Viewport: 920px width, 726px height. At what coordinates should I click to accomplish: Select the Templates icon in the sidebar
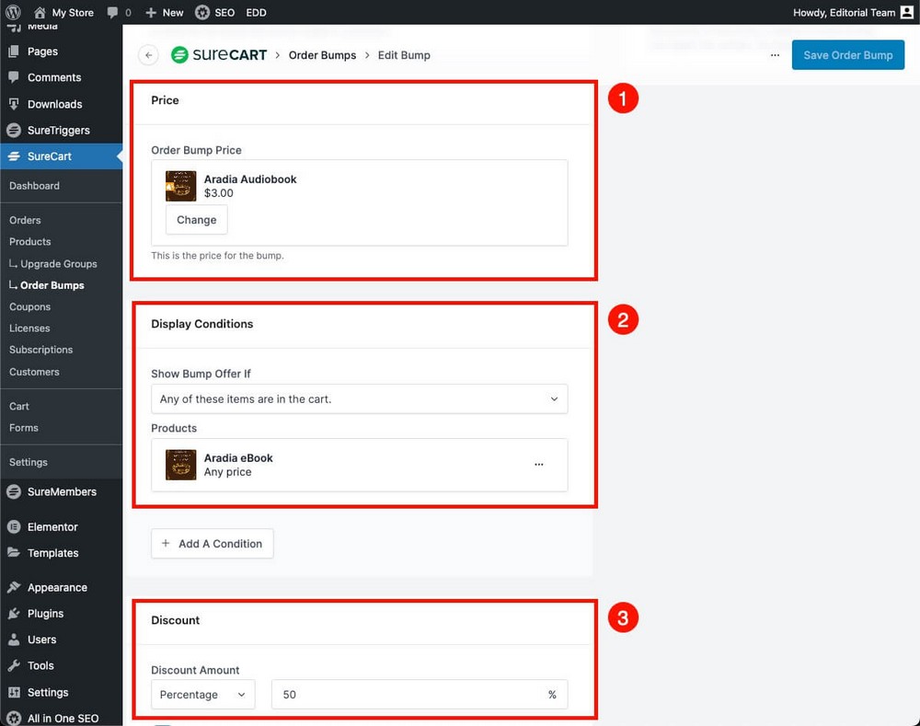point(13,553)
